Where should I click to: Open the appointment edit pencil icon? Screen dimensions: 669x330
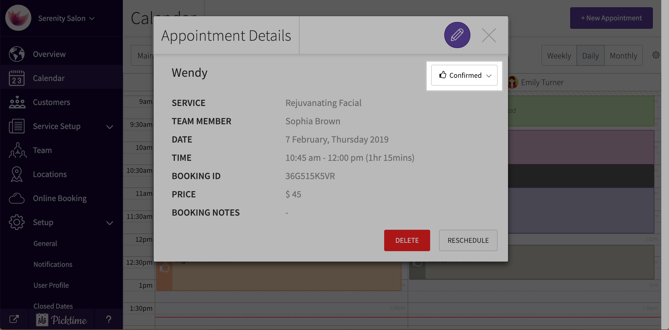click(457, 35)
